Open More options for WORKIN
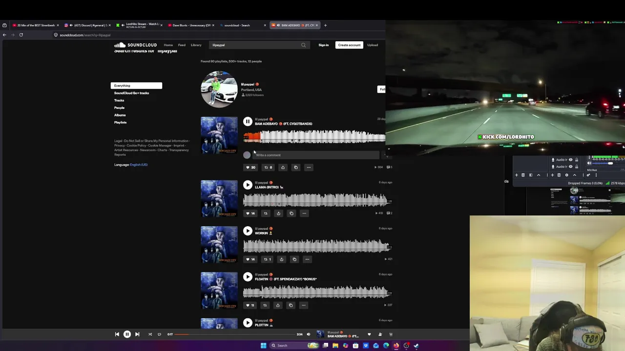 coord(307,259)
